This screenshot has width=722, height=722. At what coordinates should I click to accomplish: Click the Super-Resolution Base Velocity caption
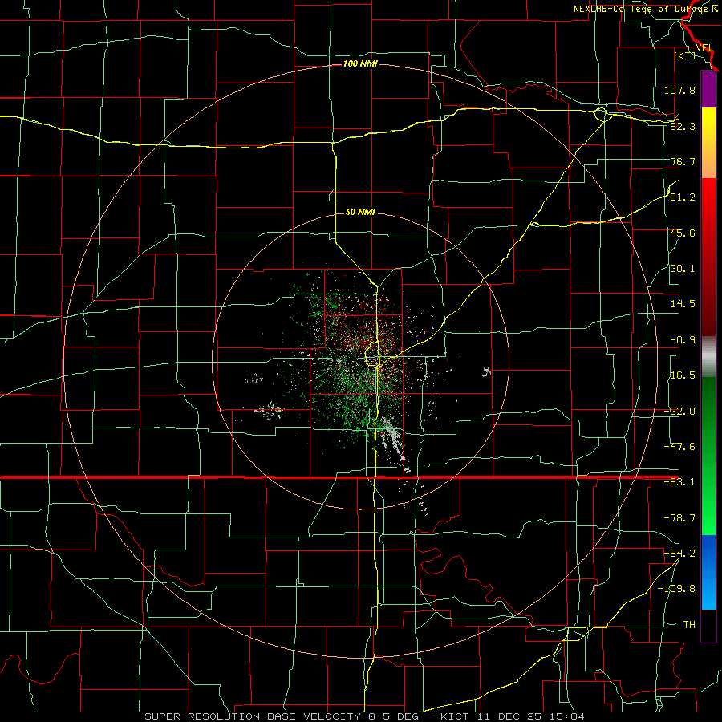pos(365,716)
